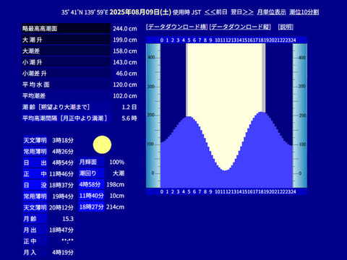The height and width of the screenshot is (260, 347).
Task: Select the tide height 214cm
Action: (116, 207)
